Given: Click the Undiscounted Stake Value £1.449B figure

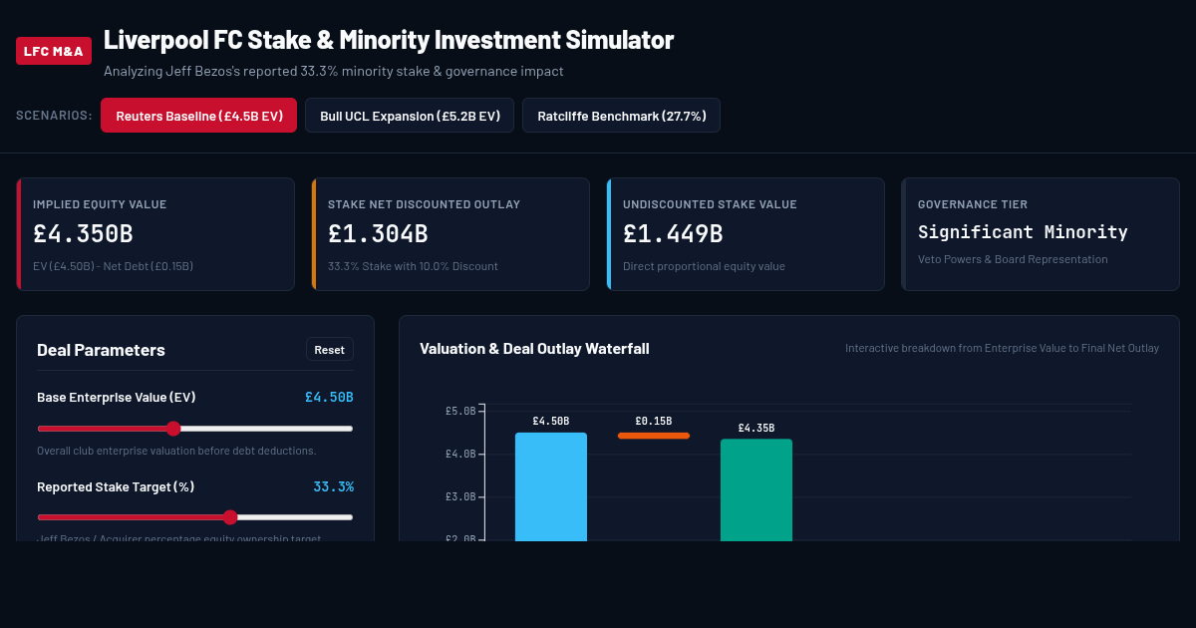Looking at the screenshot, I should [673, 234].
